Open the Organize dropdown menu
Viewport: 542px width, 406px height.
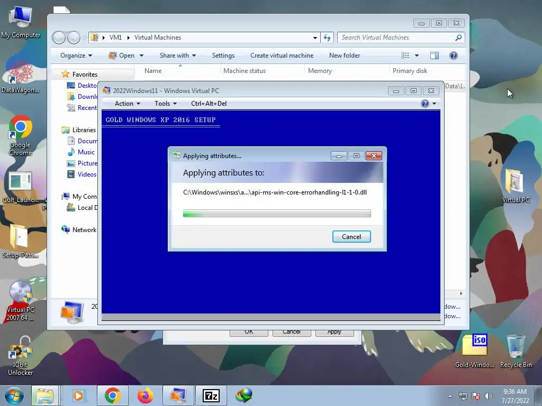click(x=76, y=56)
